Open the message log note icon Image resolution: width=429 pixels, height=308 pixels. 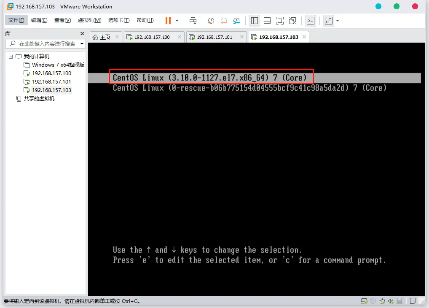[x=413, y=301]
